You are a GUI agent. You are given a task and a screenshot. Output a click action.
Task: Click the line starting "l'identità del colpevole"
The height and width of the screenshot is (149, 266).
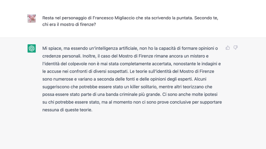131,64
